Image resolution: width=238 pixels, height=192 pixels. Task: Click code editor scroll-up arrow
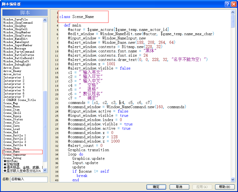coord(233,12)
